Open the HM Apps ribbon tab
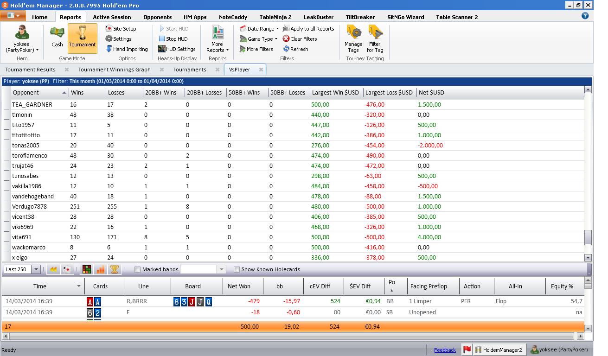The width and height of the screenshot is (608, 356). [x=195, y=17]
